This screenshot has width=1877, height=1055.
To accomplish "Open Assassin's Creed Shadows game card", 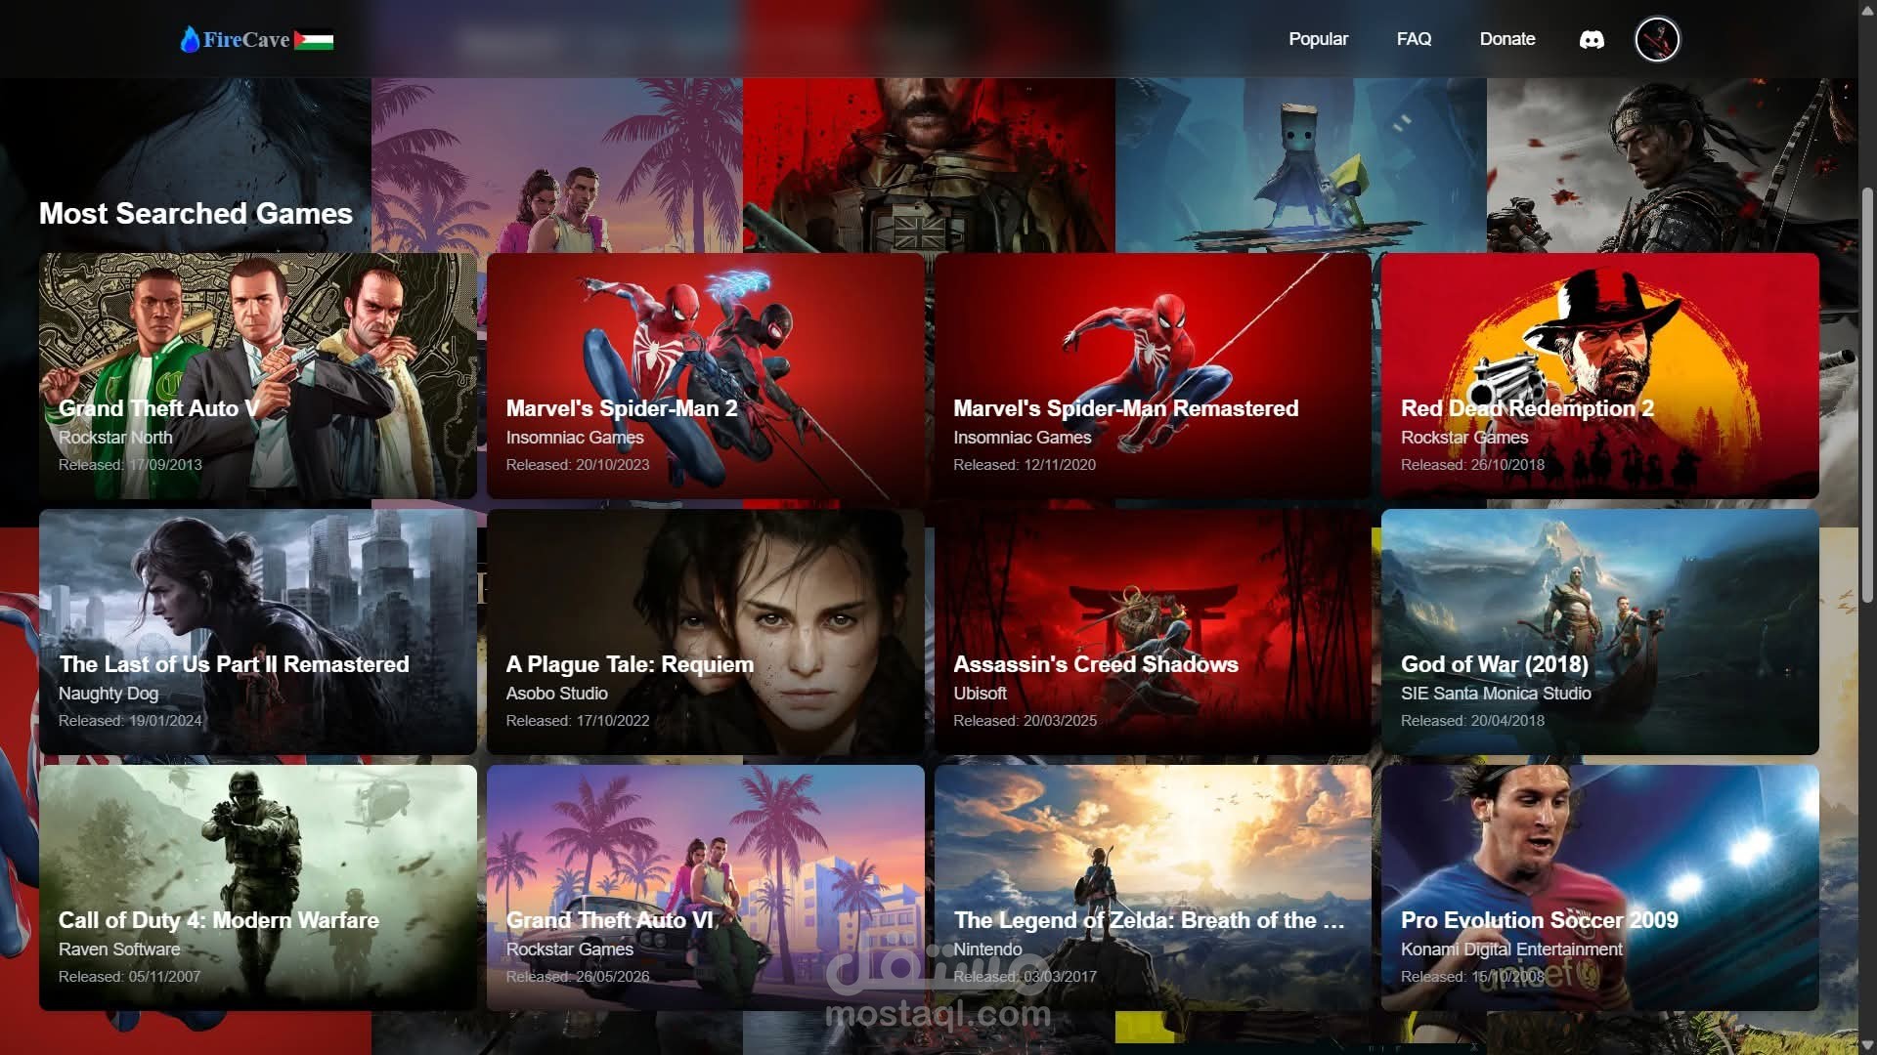I will click(x=1153, y=632).
